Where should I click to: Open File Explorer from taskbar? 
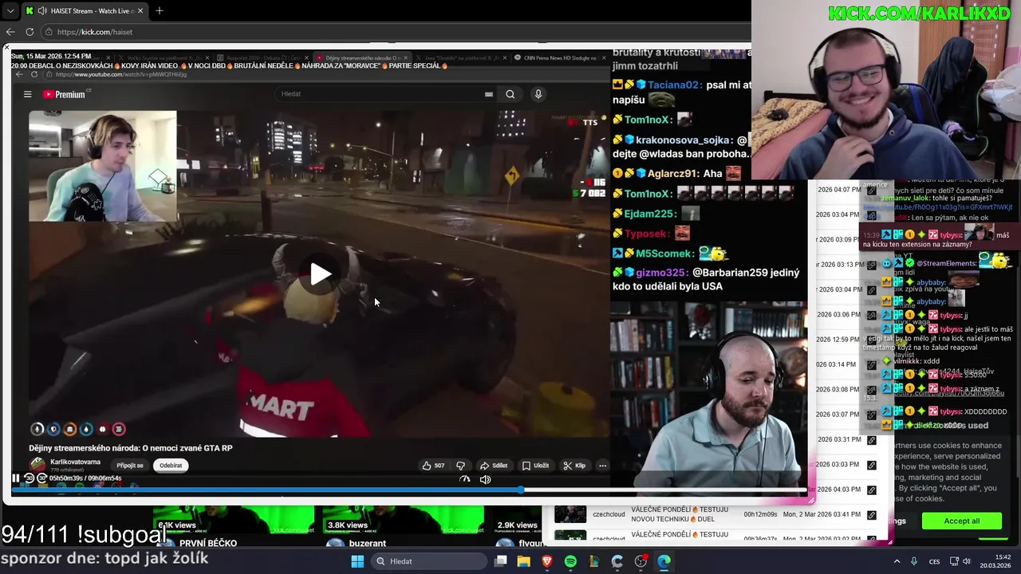click(524, 561)
